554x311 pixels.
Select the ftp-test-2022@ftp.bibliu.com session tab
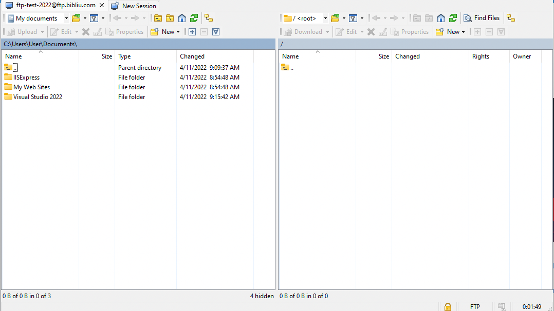tap(56, 5)
